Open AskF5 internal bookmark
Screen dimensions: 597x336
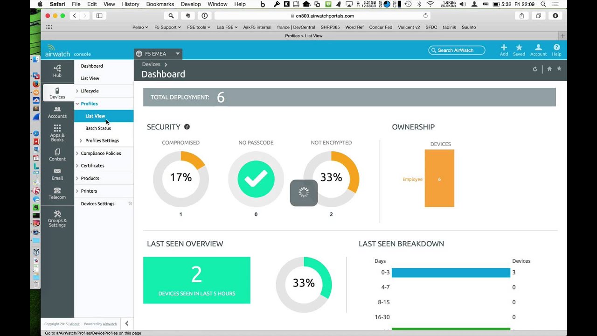click(257, 27)
